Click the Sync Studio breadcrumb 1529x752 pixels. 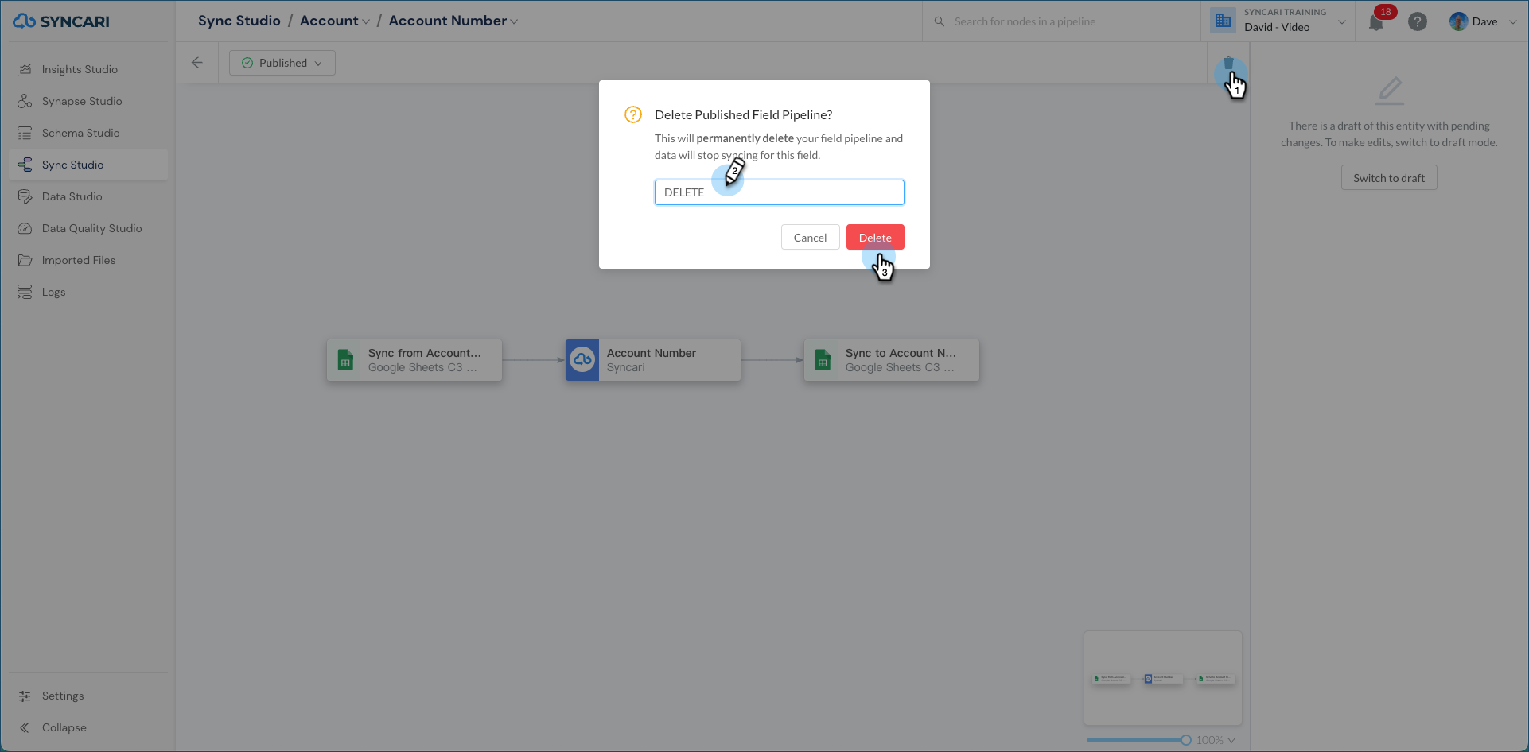(x=239, y=21)
